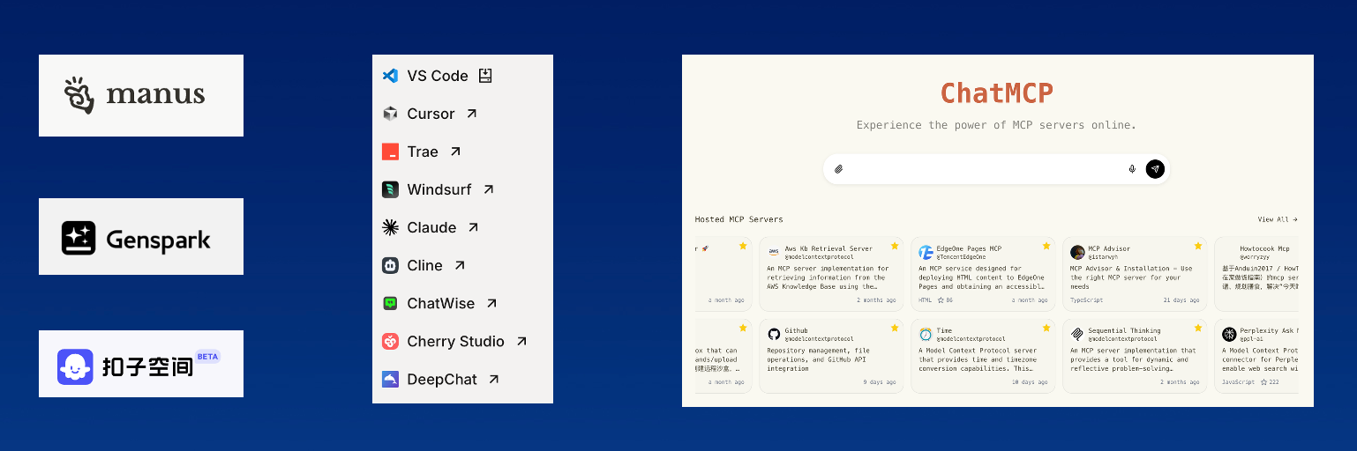Open the 扣子空间 logo card
Image resolution: width=1357 pixels, height=451 pixels.
click(141, 364)
